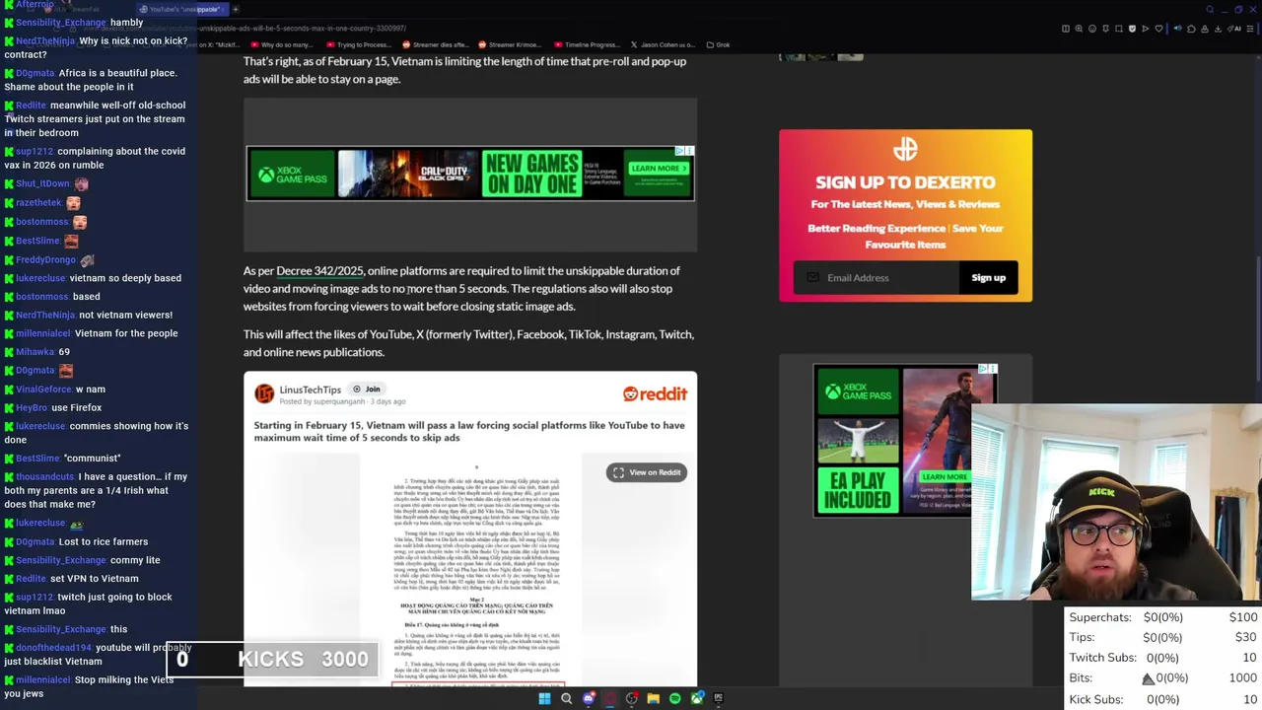The image size is (1262, 710).
Task: Click the send-to-flow arrow icon
Action: point(1146,29)
